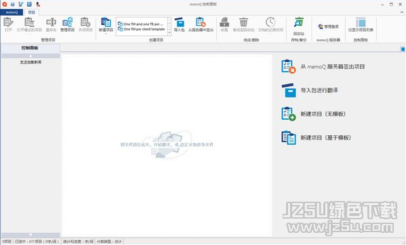Click the news panel down arrow bar
Image resolution: width=406 pixels, height=245 pixels.
tap(31, 235)
